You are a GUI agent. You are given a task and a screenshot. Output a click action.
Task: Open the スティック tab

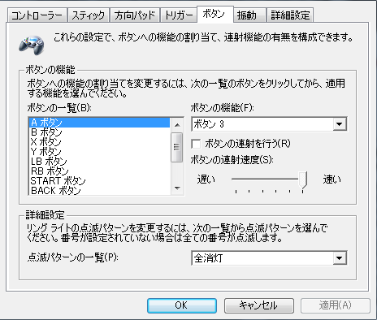point(89,15)
